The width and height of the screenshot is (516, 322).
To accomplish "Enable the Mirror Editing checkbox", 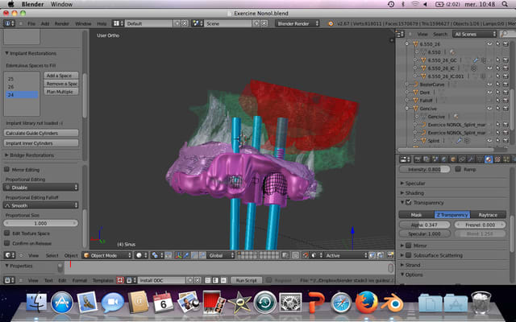I will tap(8, 170).
